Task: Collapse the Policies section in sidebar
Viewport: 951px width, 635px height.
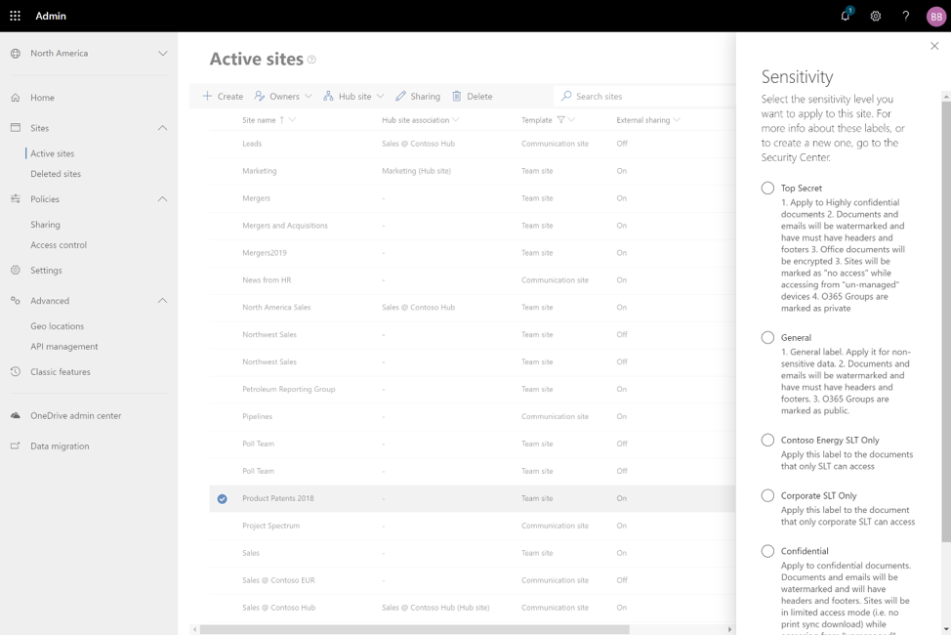Action: pos(162,199)
